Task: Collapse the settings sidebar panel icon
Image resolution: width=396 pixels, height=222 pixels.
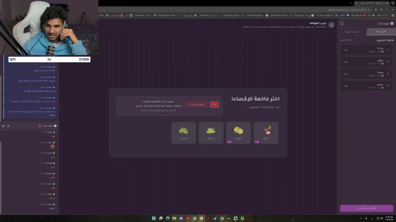Action: click(342, 23)
